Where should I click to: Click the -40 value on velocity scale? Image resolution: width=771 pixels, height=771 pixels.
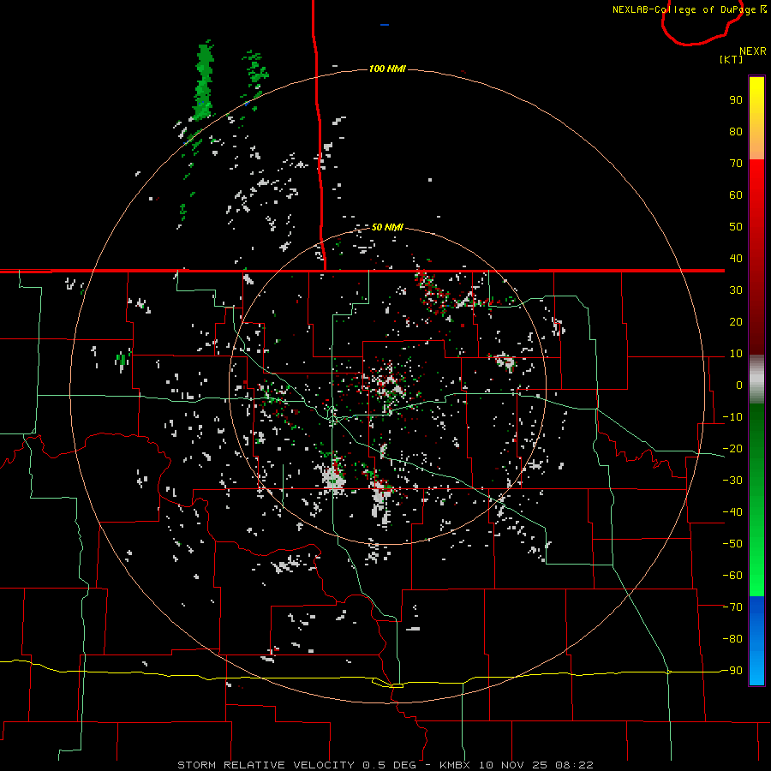[x=732, y=512]
